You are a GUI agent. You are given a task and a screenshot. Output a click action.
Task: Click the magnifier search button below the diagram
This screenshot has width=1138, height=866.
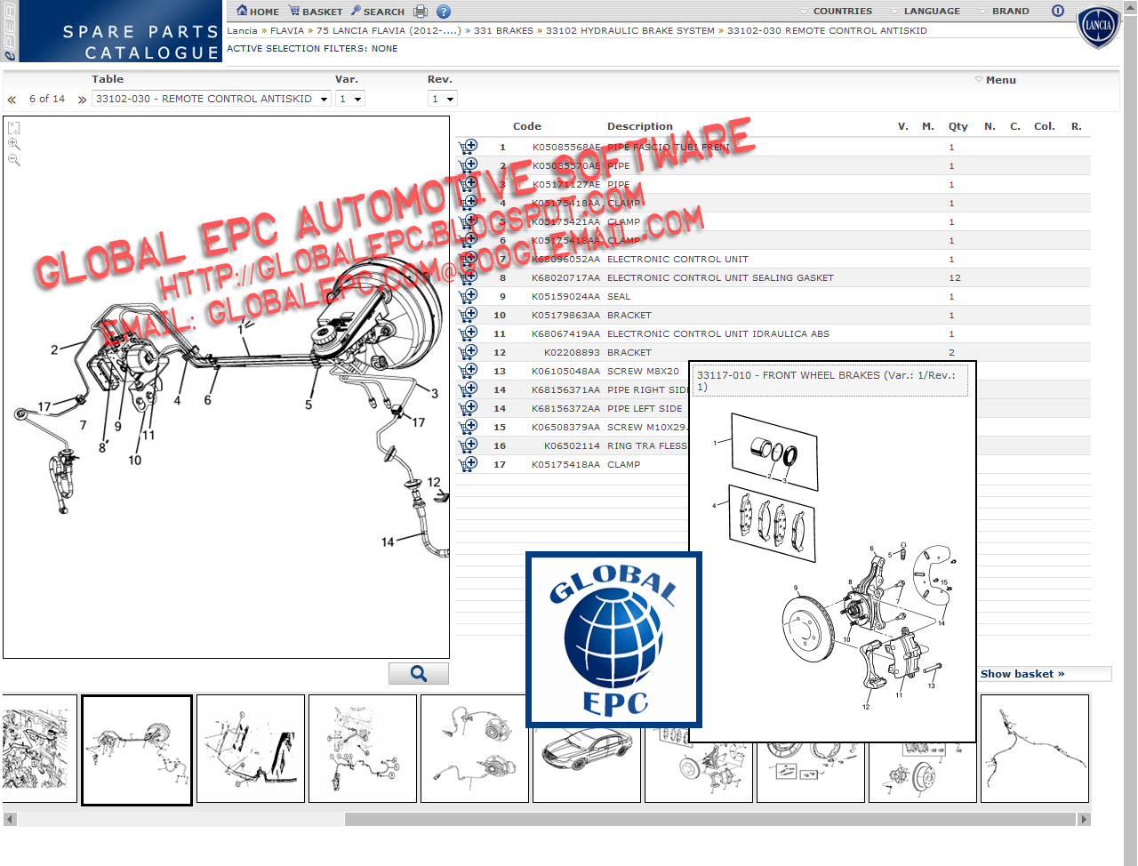coord(418,673)
